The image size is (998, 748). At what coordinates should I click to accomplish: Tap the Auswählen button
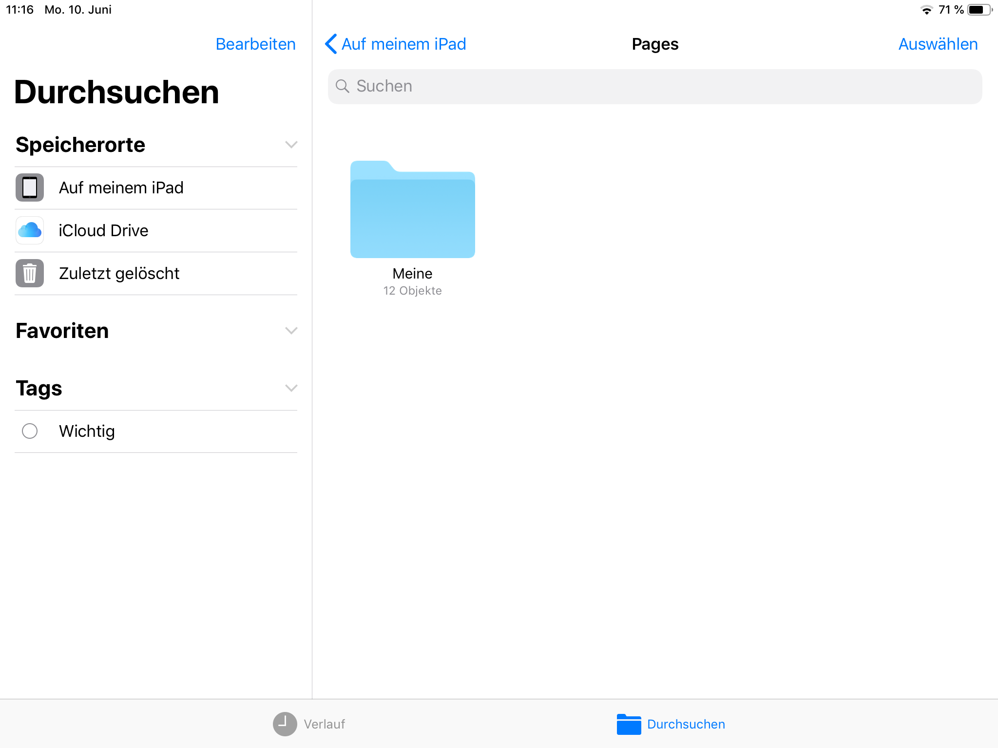[x=938, y=44]
